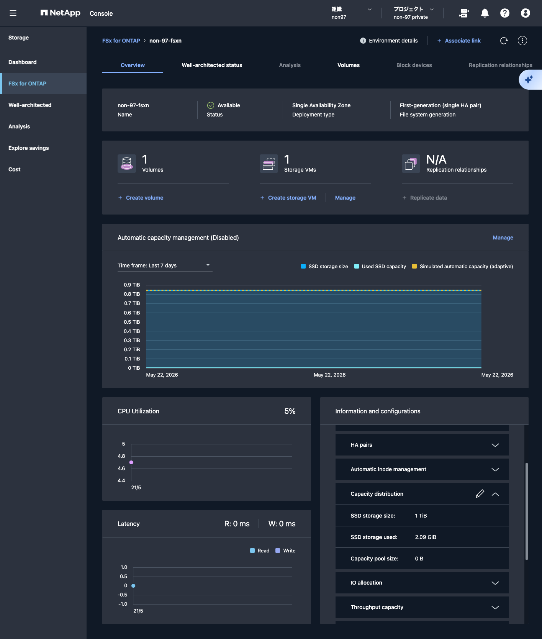Viewport: 542px width, 639px height.
Task: Open the notifications bell
Action: [x=485, y=13]
